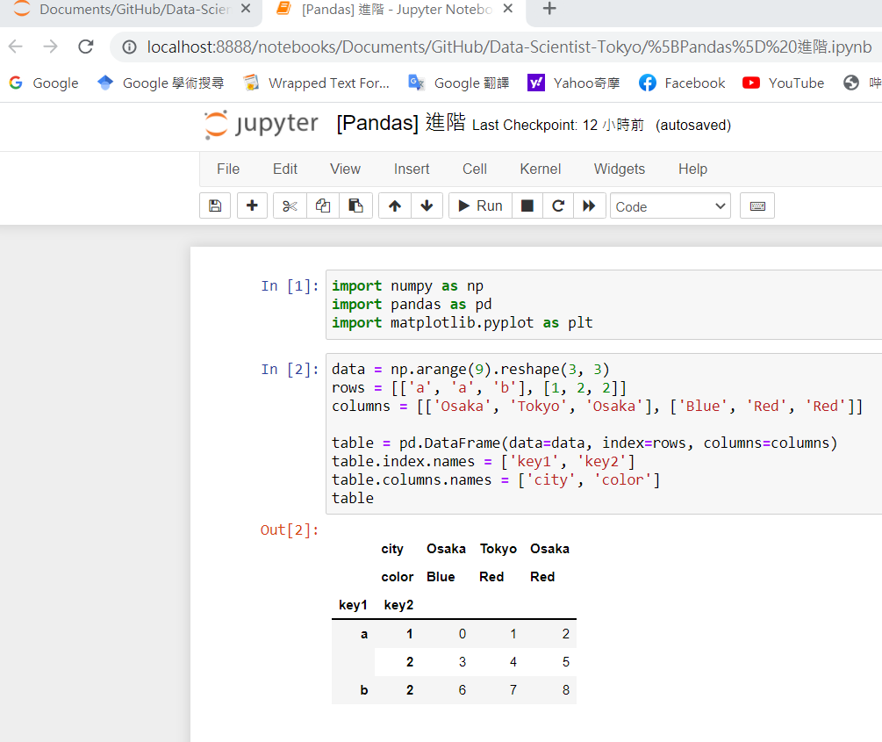Screen dimensions: 882x742
Task: Open the Cell menu
Action: tap(474, 169)
